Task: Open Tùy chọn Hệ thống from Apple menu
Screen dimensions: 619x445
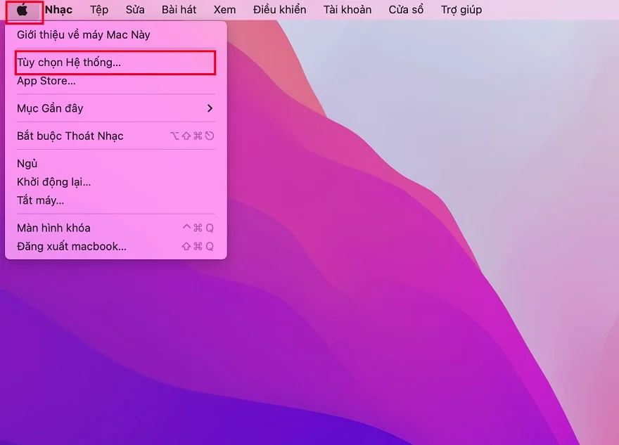Action: 69,63
